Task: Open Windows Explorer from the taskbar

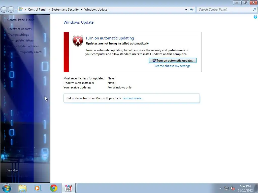Action: (x=22, y=188)
